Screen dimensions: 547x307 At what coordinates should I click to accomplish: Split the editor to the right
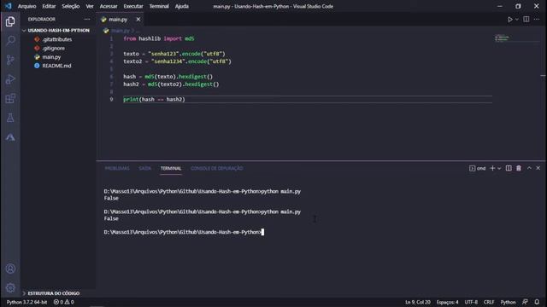[526, 19]
